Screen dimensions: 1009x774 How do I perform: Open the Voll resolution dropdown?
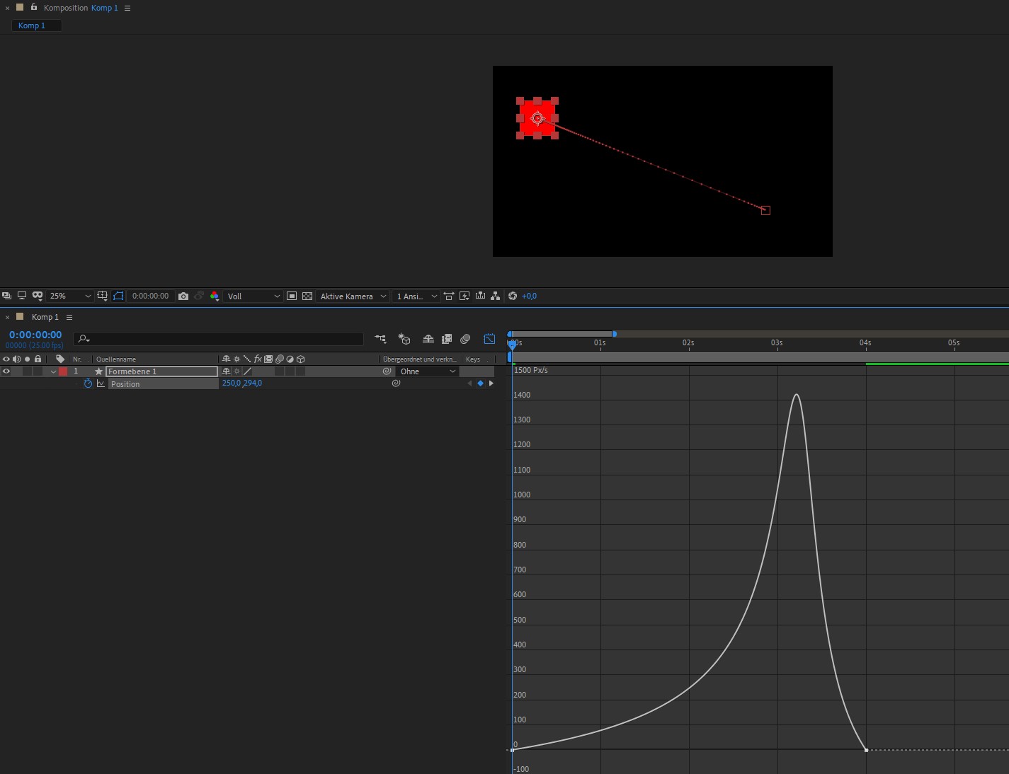(x=253, y=296)
